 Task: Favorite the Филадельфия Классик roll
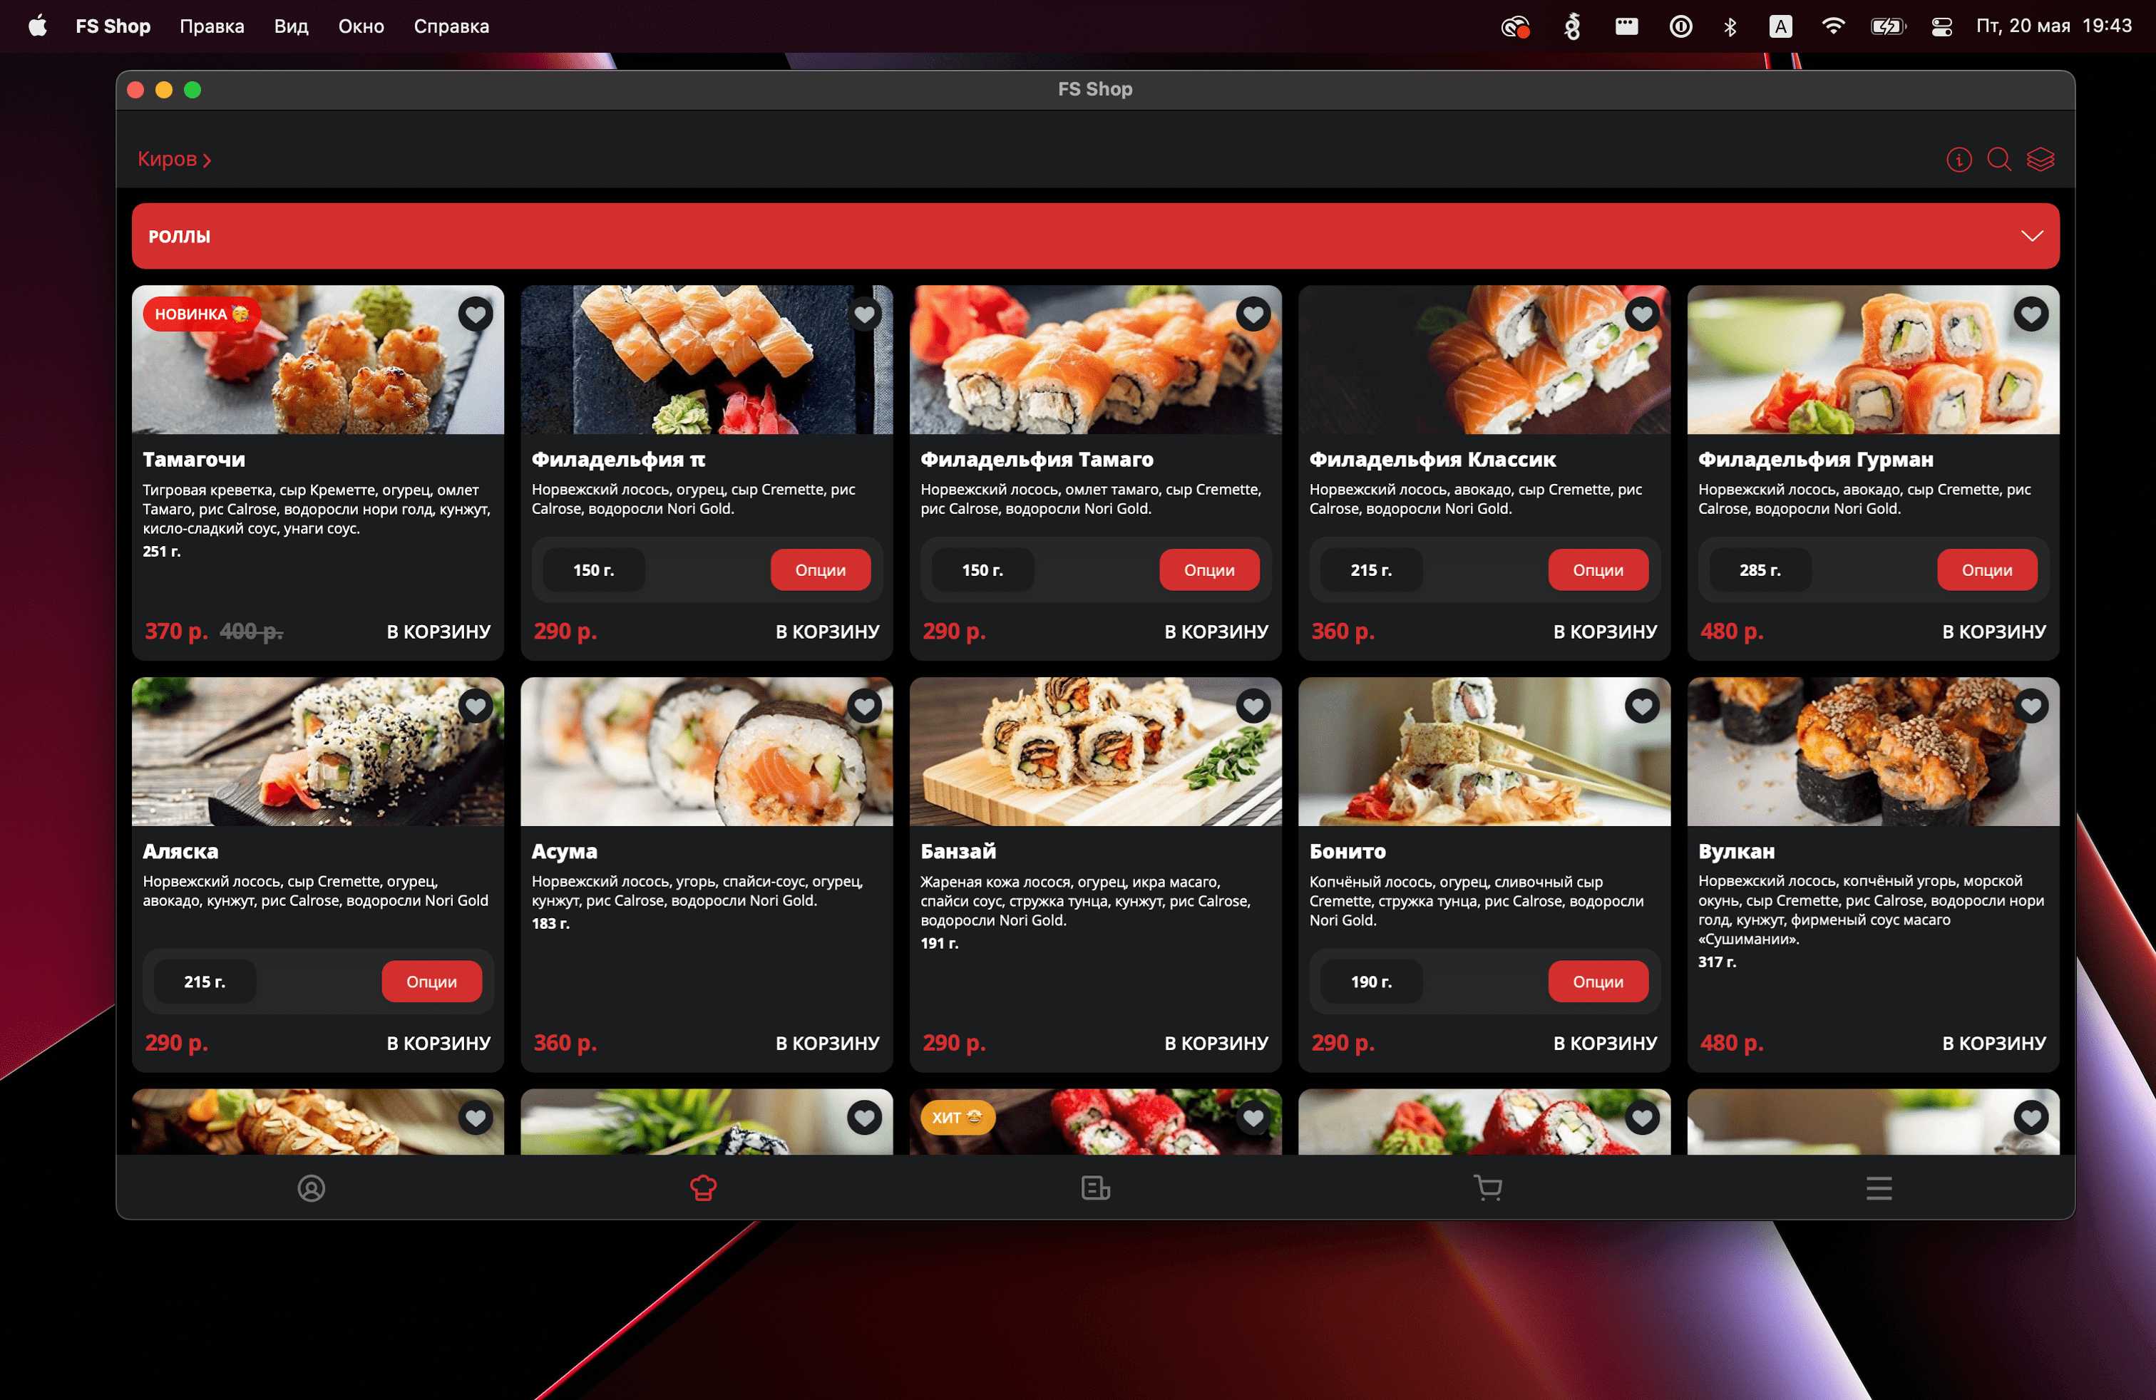tap(1643, 314)
